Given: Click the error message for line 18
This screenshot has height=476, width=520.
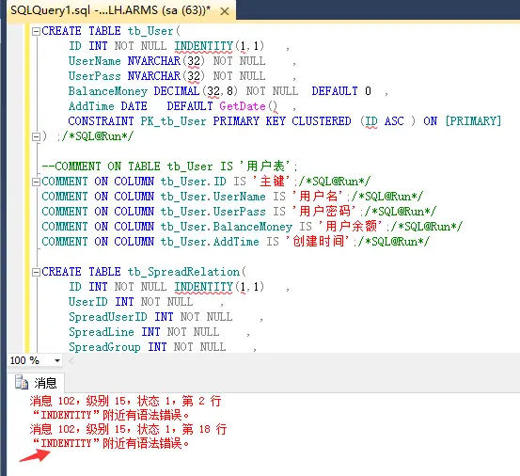Looking at the screenshot, I should pyautogui.click(x=128, y=429).
